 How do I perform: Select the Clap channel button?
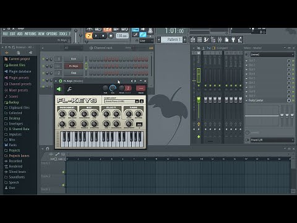(74, 73)
